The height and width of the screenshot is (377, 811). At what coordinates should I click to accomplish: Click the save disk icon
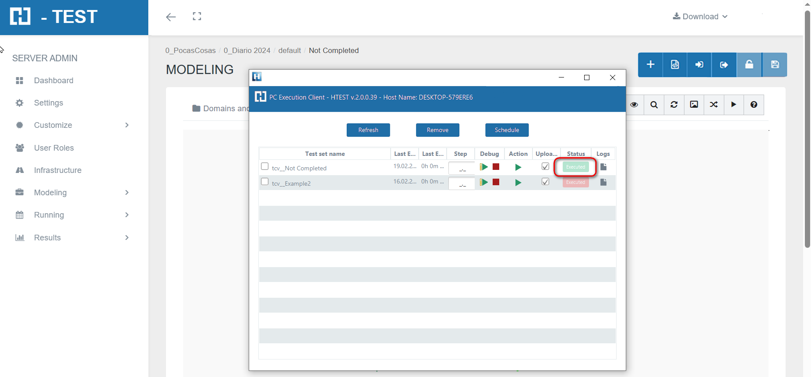tap(775, 65)
